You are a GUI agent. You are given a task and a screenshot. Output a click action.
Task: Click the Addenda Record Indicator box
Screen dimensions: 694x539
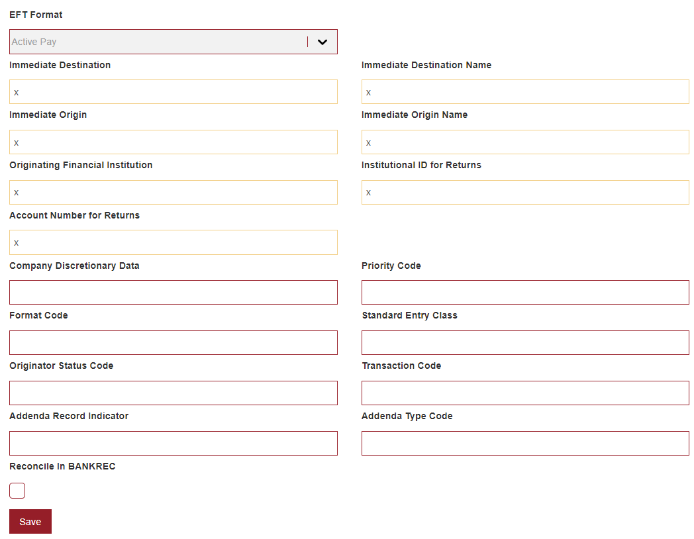click(x=173, y=444)
